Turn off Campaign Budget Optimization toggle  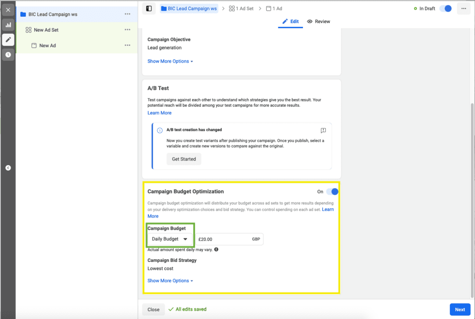(332, 191)
